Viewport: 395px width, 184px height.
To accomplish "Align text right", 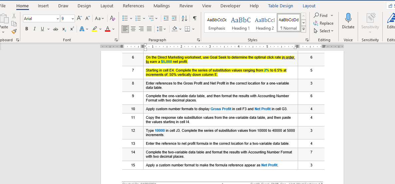I will 141,29.
